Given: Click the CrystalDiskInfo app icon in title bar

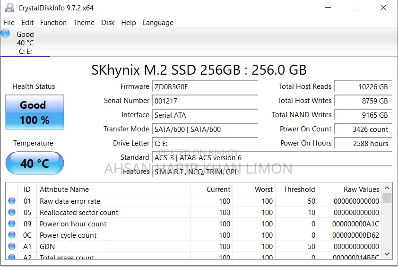Looking at the screenshot, I should [x=9, y=8].
